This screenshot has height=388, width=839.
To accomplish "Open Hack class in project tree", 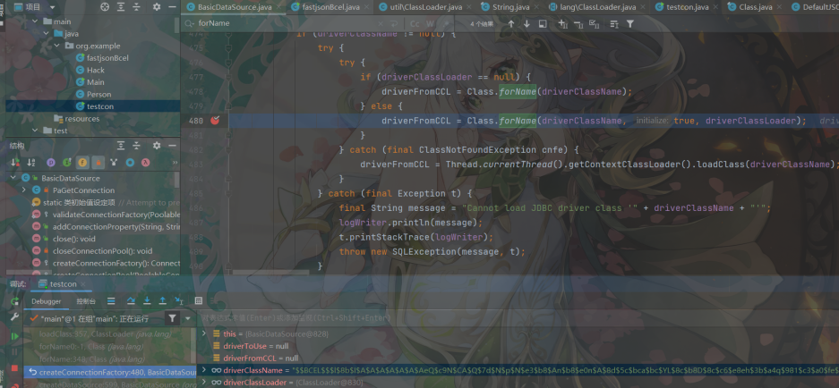I will pyautogui.click(x=97, y=70).
